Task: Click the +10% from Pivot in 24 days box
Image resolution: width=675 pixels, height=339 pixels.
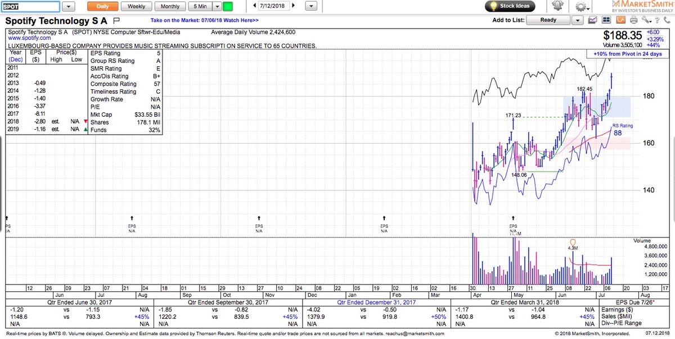Action: 628,54
